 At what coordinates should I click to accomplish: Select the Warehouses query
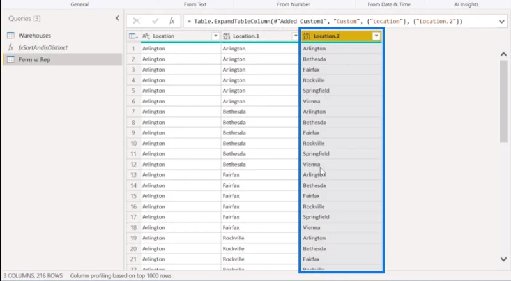[34, 36]
